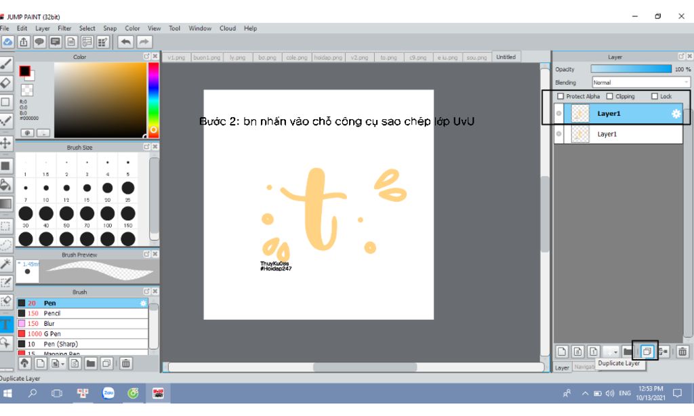Select the Eraser tool in the left toolbox

tap(5, 83)
